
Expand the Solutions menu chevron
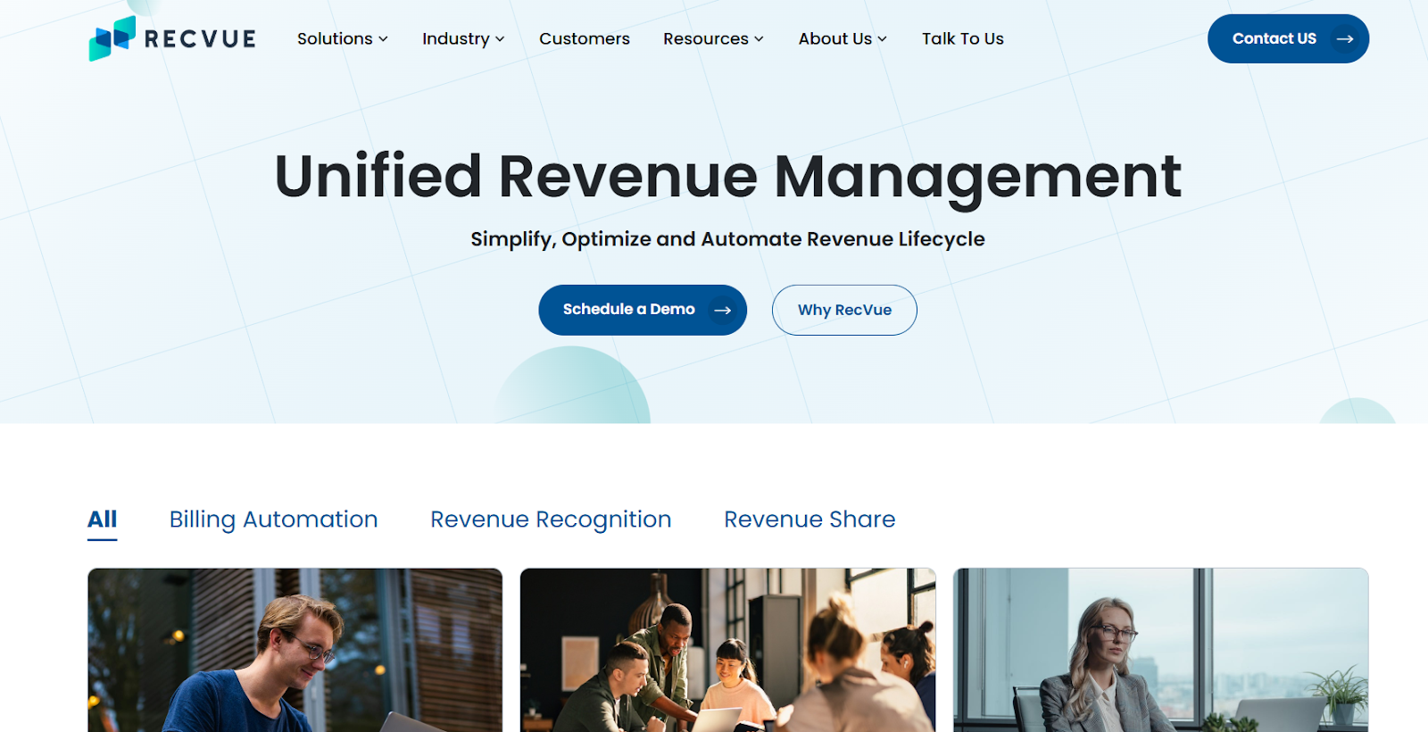pos(383,39)
